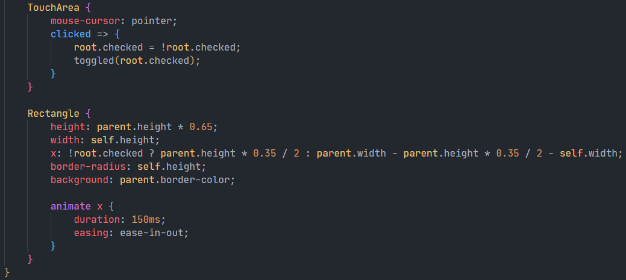
Task: Click the arrow operator after clicked
Action: point(102,34)
